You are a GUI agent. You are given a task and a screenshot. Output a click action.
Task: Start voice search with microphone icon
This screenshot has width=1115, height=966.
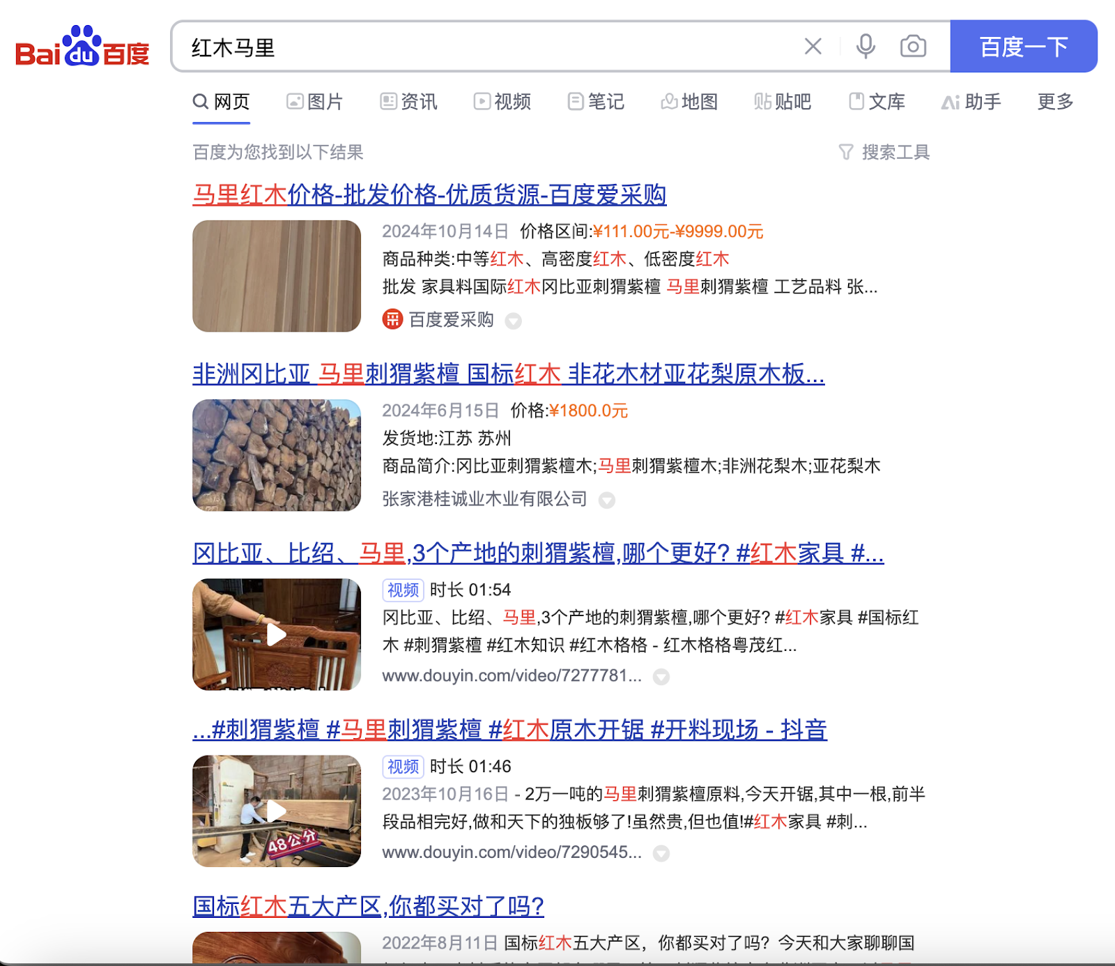point(866,47)
